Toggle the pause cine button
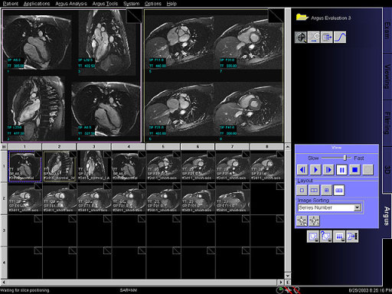This screenshot has height=294, width=392. [341, 170]
